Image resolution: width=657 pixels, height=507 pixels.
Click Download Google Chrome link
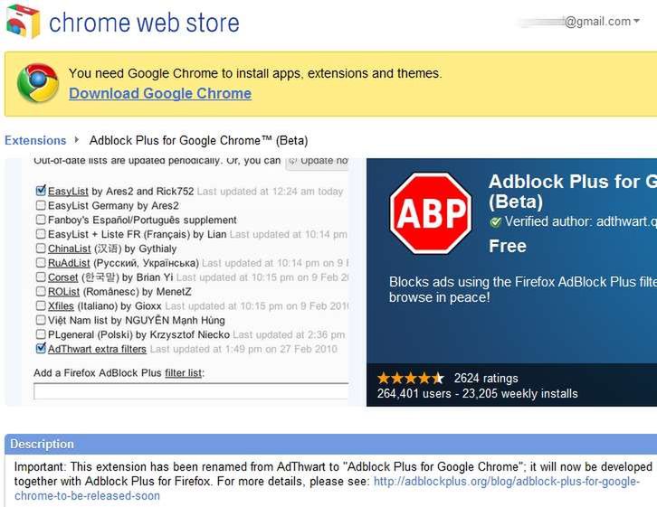pos(160,93)
